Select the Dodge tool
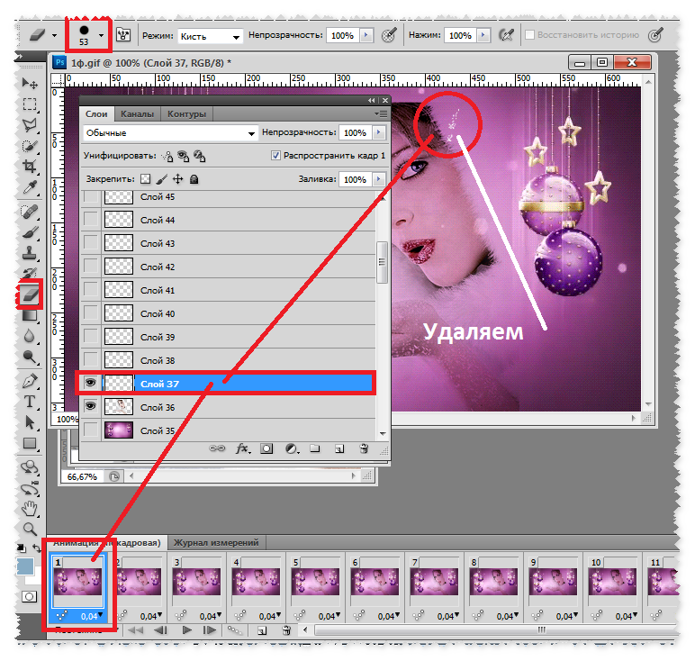The height and width of the screenshot is (661, 695). [x=30, y=357]
